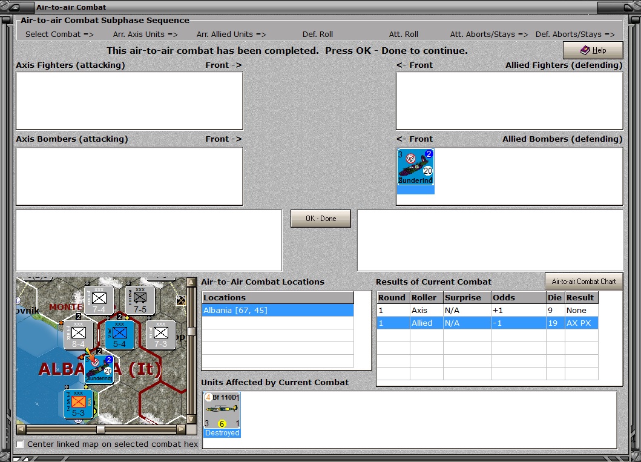Select the Sunderland air unit on the map
The height and width of the screenshot is (462, 641).
click(x=99, y=368)
